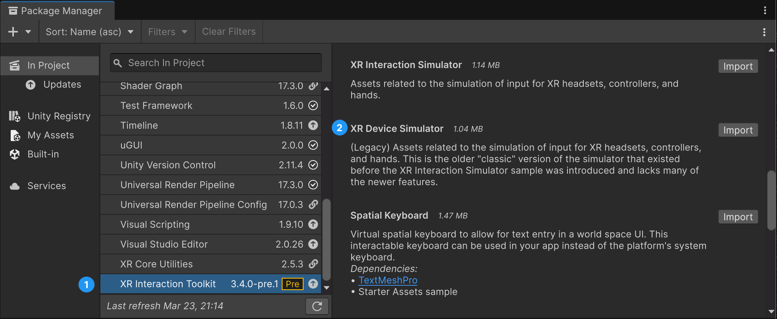Click the refresh package list button
The height and width of the screenshot is (319, 777).
pos(317,306)
